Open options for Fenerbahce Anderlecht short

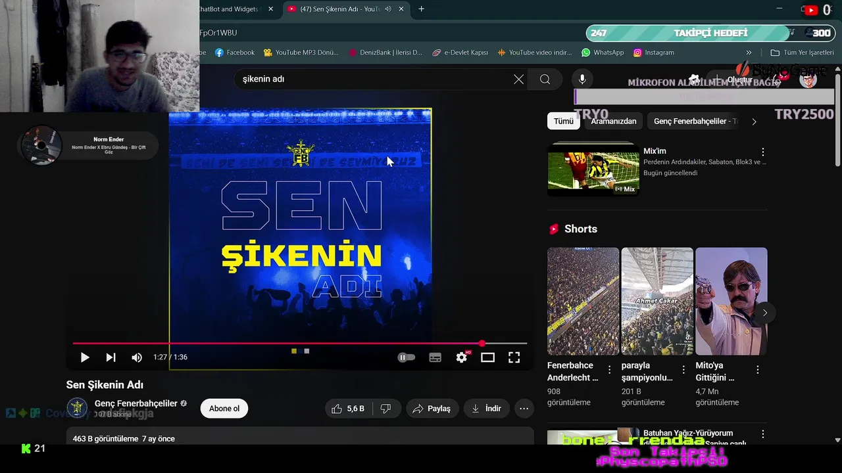click(x=610, y=370)
